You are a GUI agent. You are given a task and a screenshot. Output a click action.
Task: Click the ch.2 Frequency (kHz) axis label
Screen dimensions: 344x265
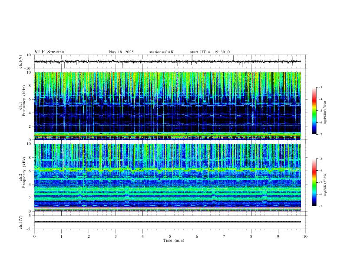tap(22, 172)
